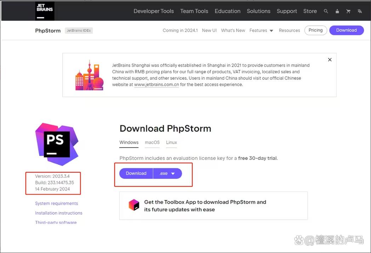Click the Get the Toolbox App card
371x253 pixels.
click(x=213, y=206)
